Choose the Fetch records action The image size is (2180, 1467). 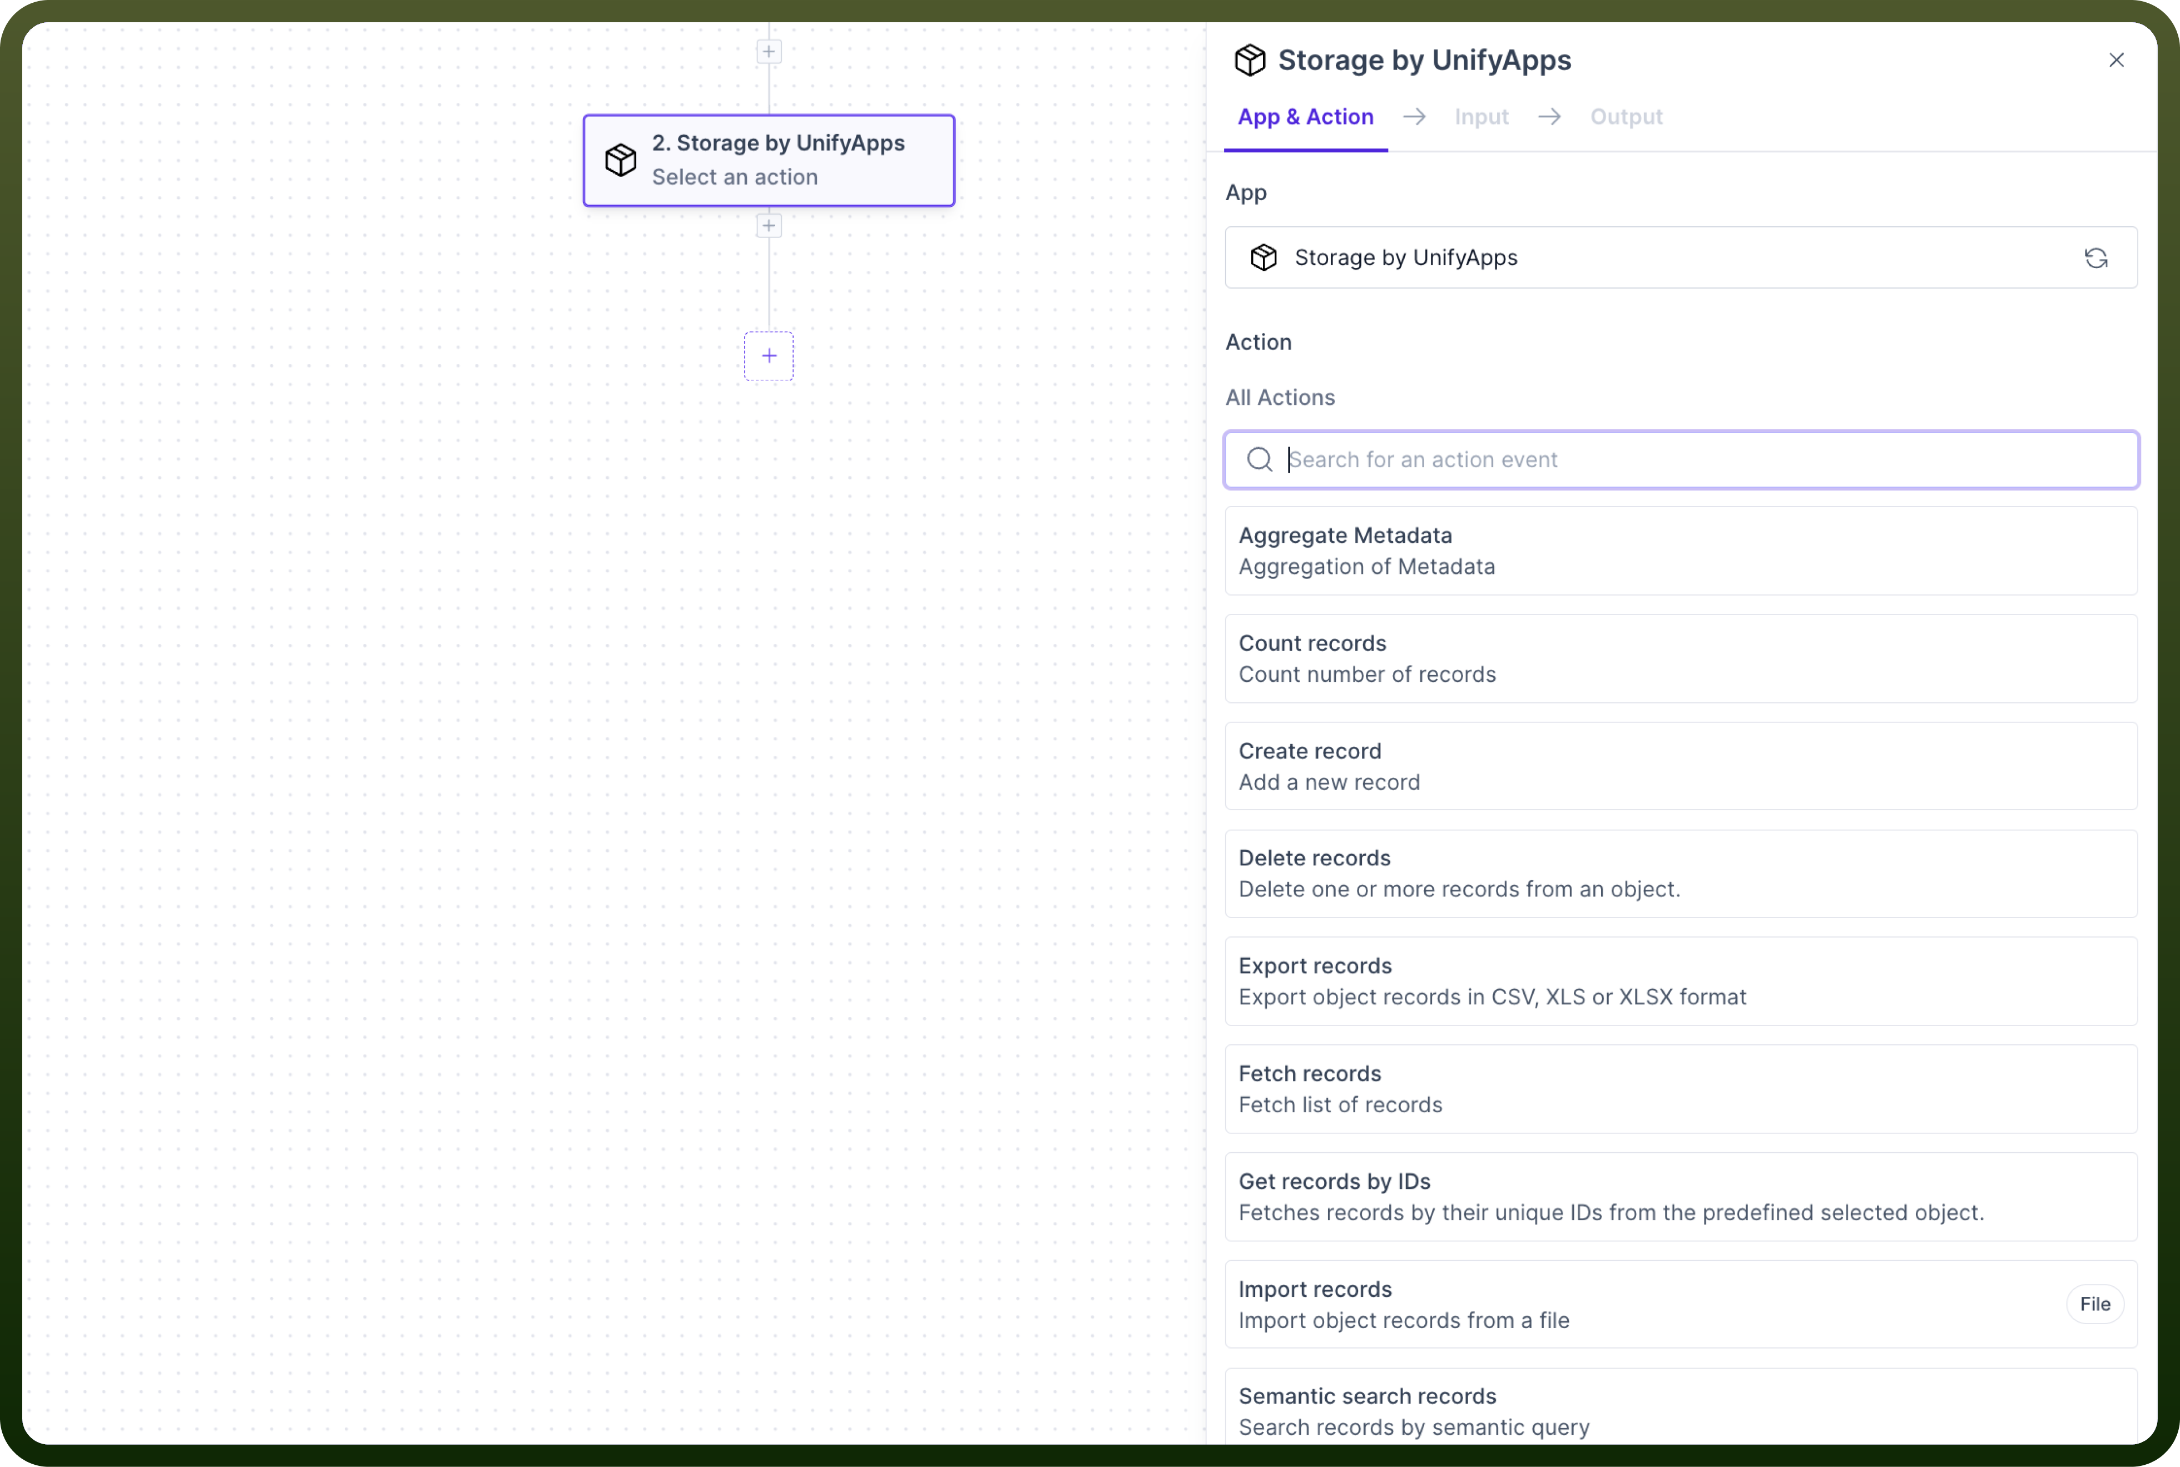click(x=1681, y=1089)
